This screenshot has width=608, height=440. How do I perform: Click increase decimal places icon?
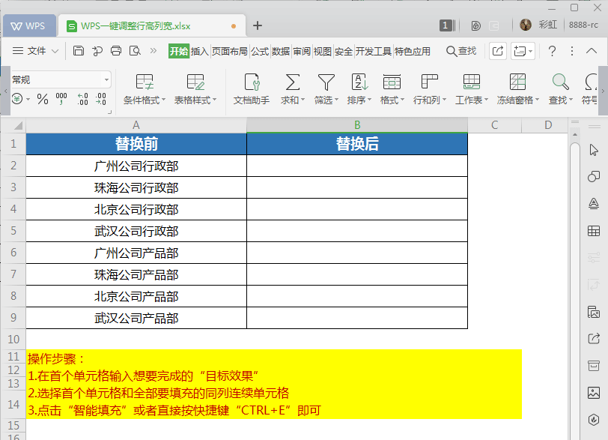(82, 99)
